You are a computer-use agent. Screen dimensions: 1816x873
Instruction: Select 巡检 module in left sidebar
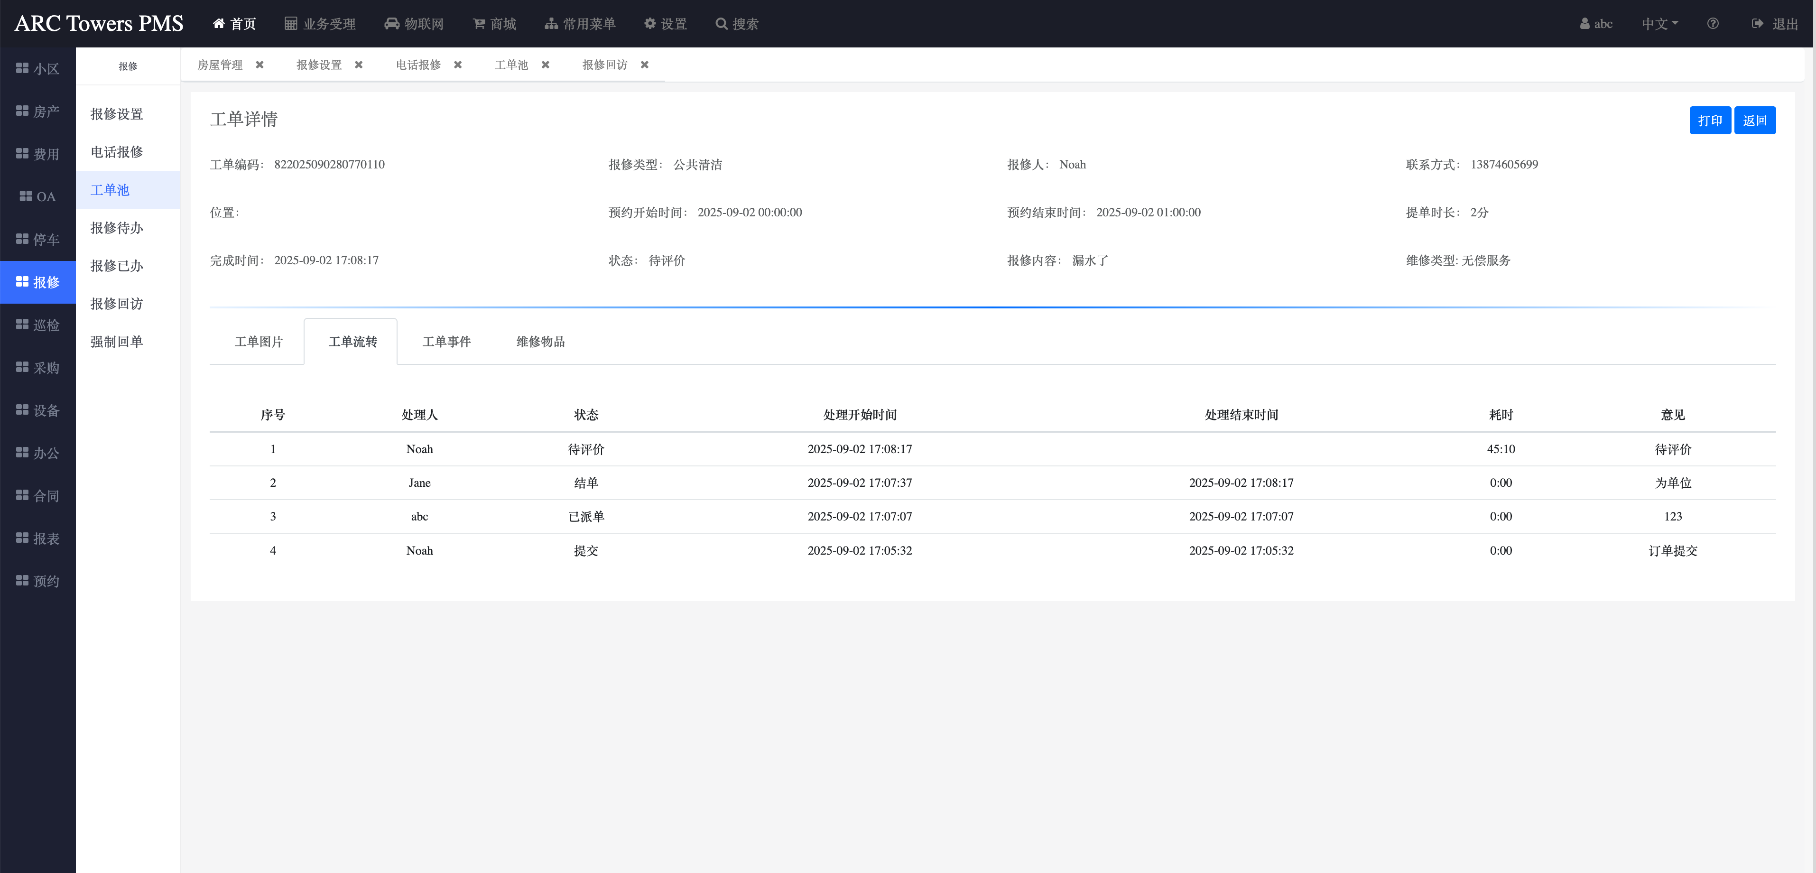coord(38,325)
